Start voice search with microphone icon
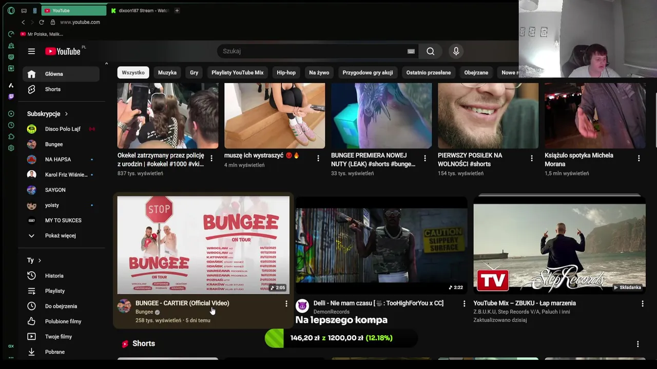The width and height of the screenshot is (657, 369). (x=456, y=51)
